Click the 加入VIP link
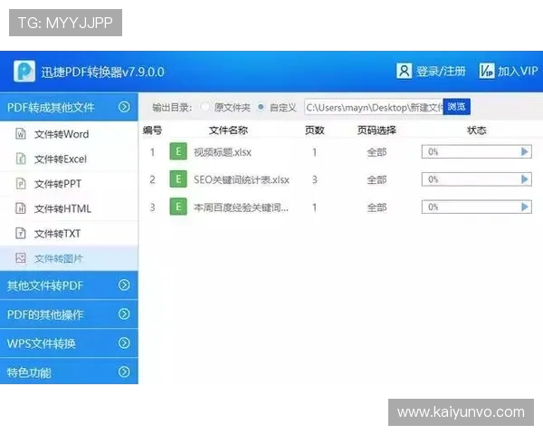This screenshot has height=435, width=543. point(518,71)
